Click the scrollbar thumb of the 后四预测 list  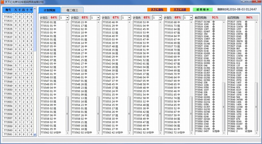pos(257,108)
